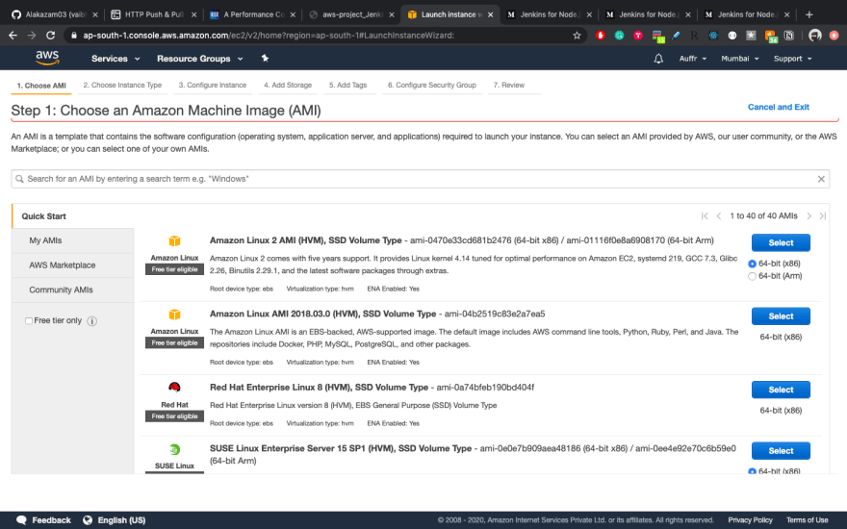This screenshot has height=529, width=847.
Task: Clear the AMI search with the X icon
Action: pyautogui.click(x=821, y=179)
